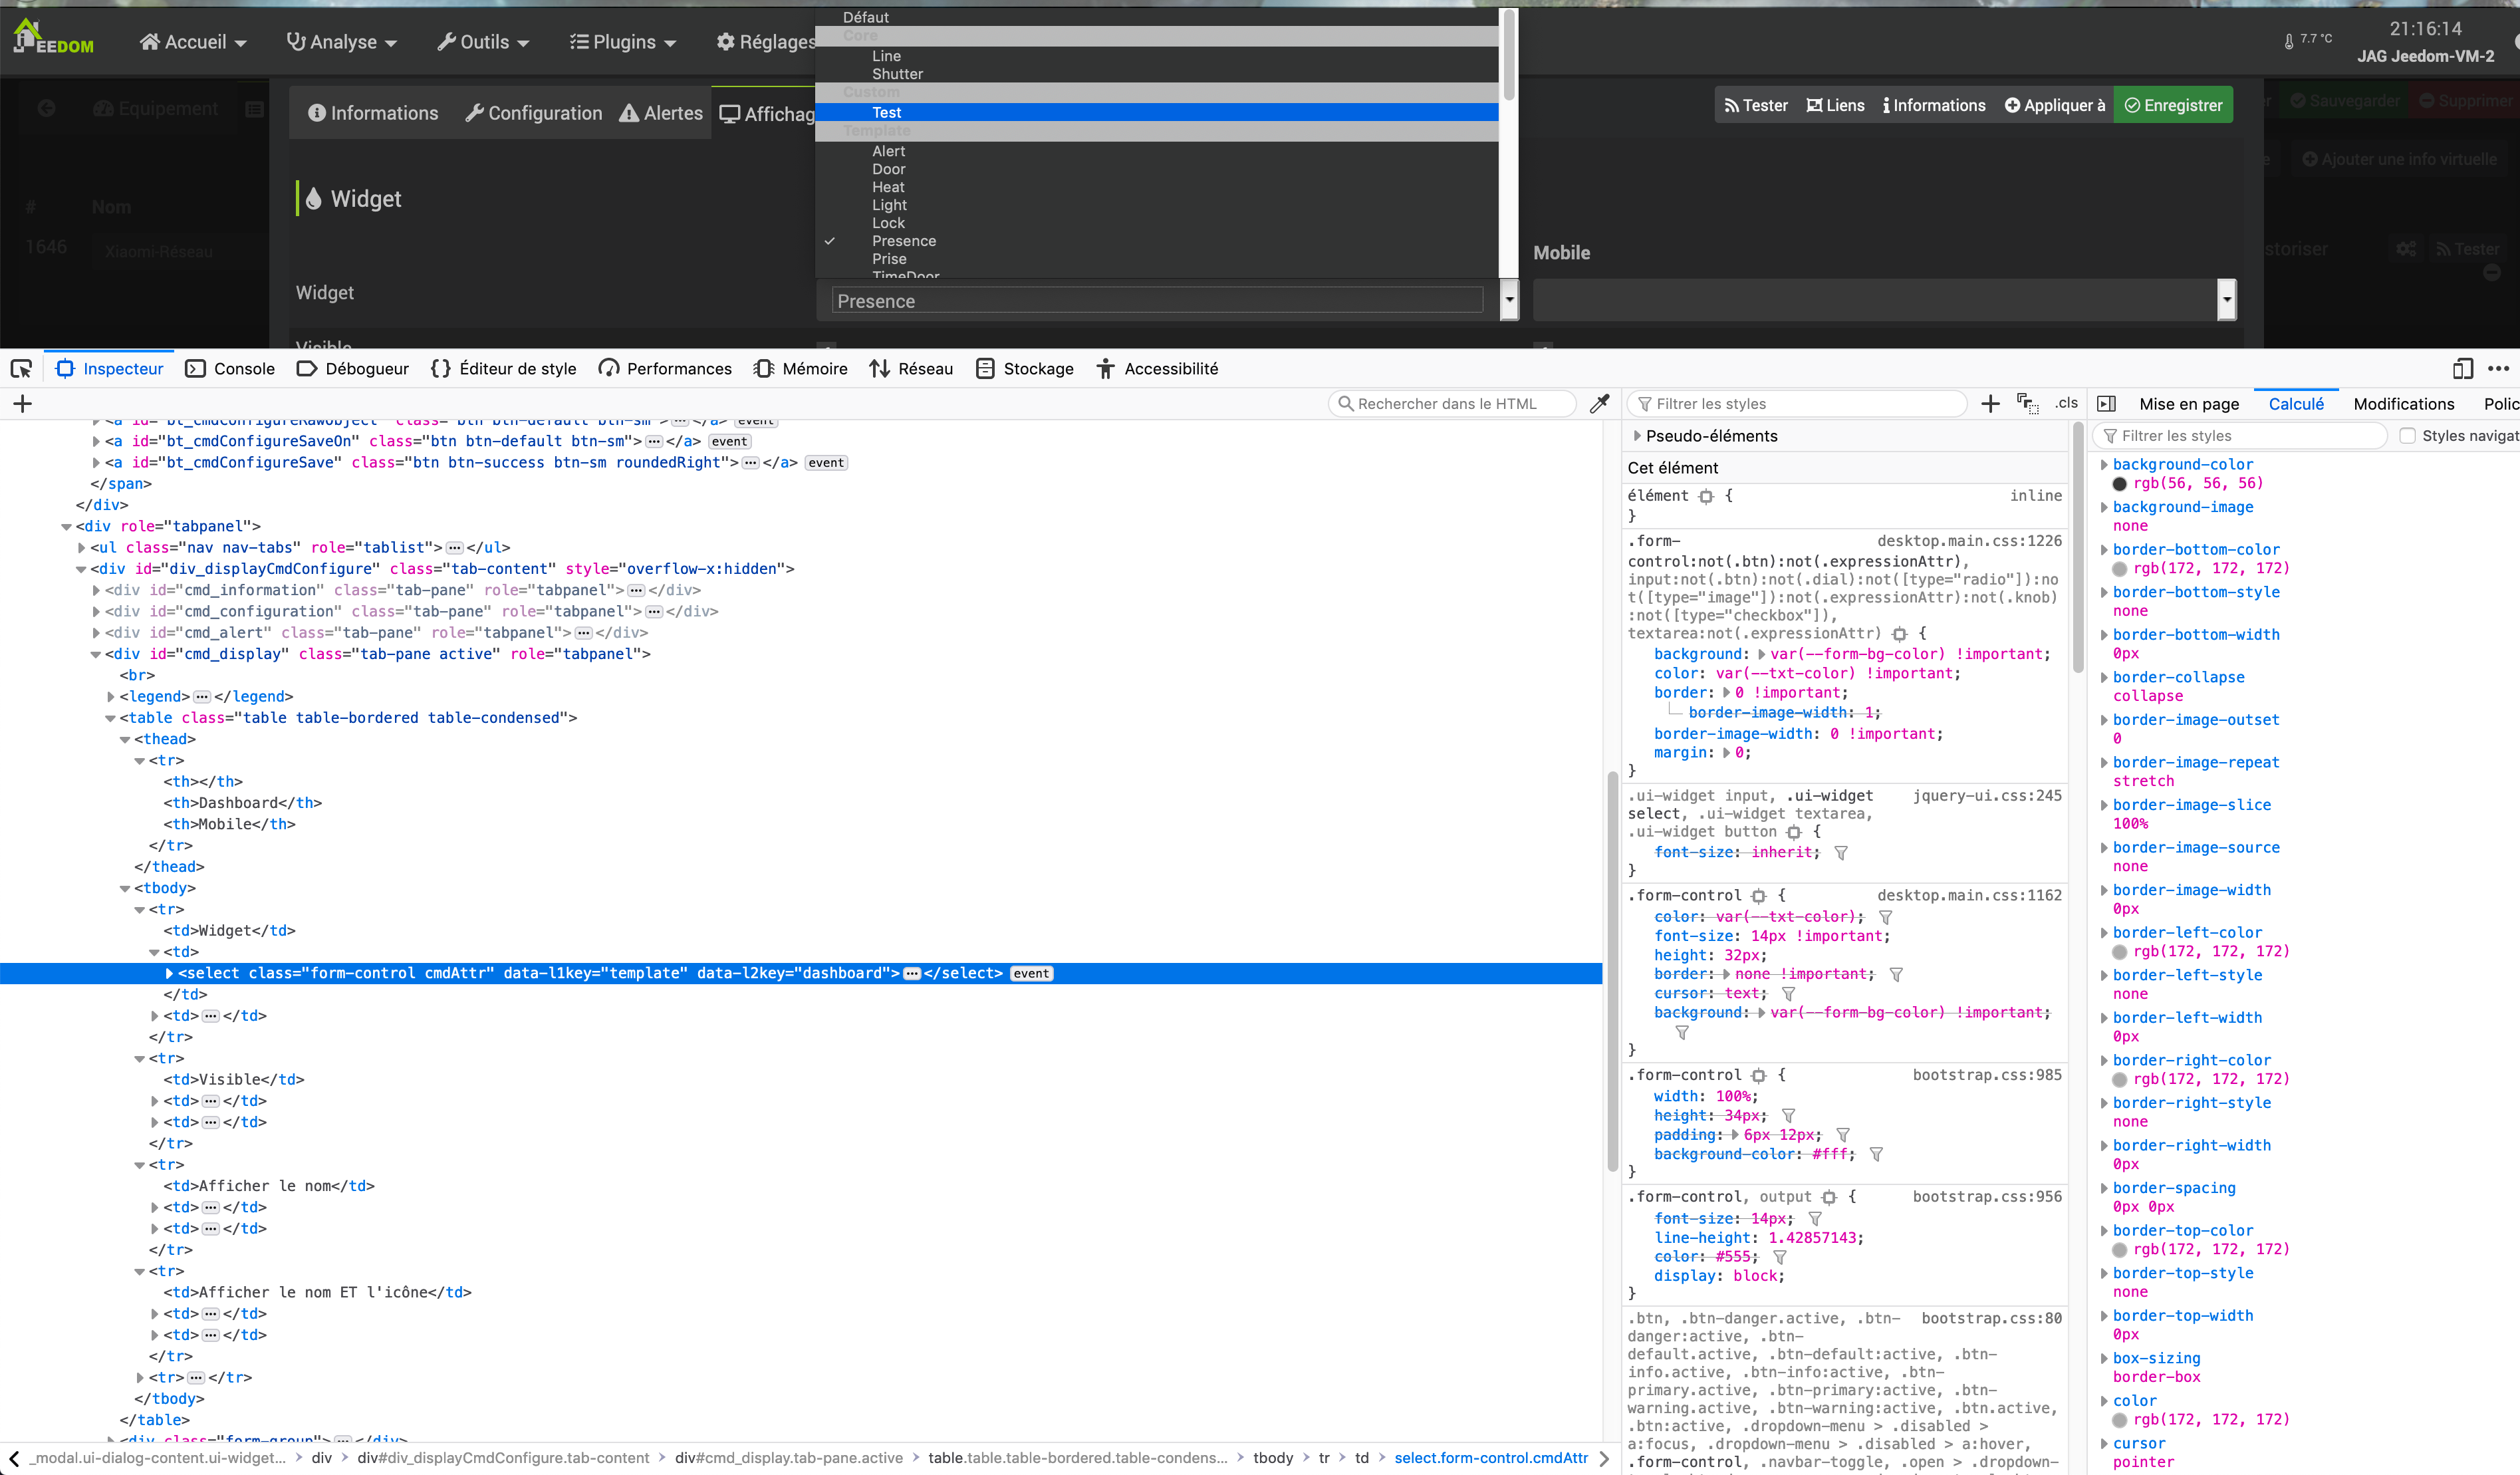Click the desktop.main.css:1226 source link

(1969, 541)
